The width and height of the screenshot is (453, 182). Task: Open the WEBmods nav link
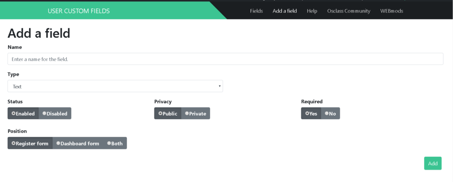point(392,11)
